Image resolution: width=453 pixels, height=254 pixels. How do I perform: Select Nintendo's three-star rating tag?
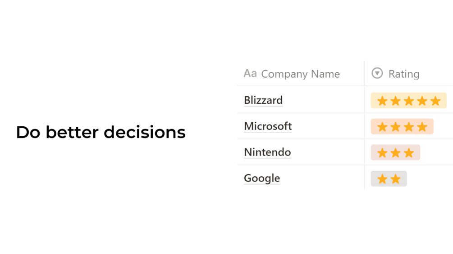(x=395, y=152)
